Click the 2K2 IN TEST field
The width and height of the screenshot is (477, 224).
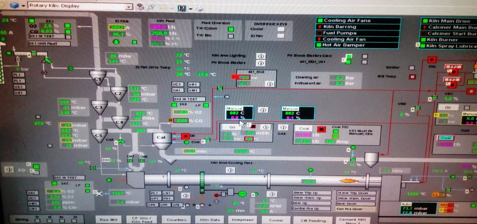[x=189, y=99]
